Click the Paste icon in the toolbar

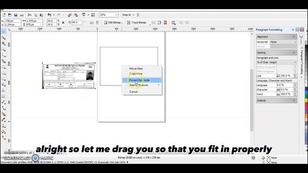coord(41,15)
